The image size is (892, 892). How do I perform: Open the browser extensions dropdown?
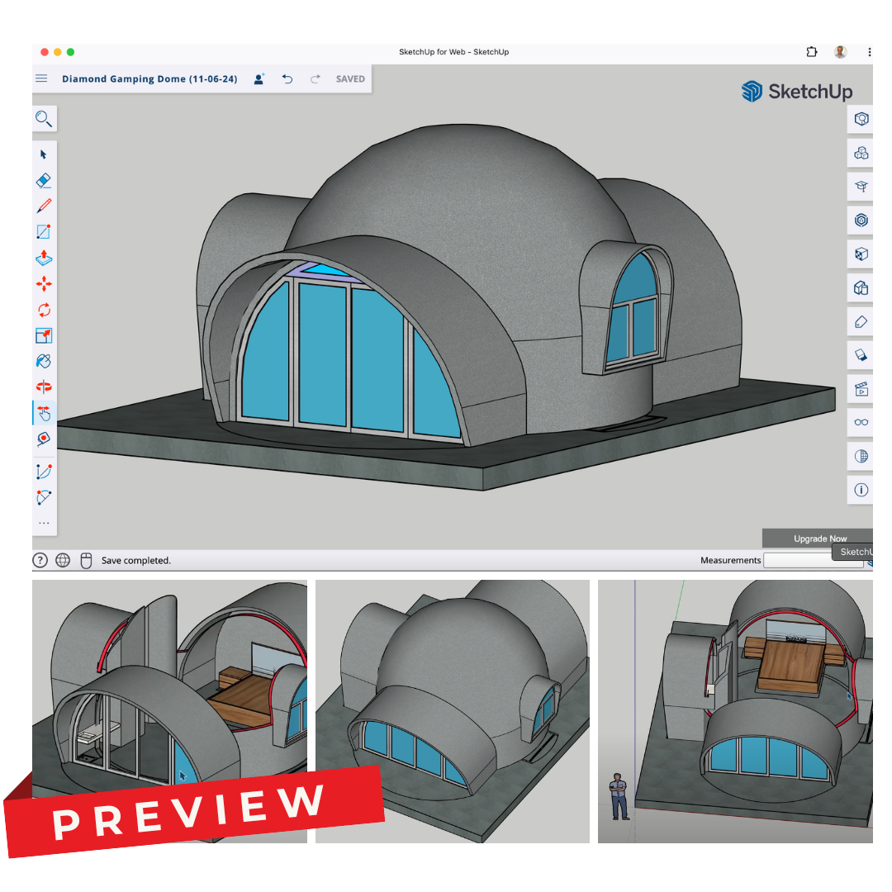811,51
